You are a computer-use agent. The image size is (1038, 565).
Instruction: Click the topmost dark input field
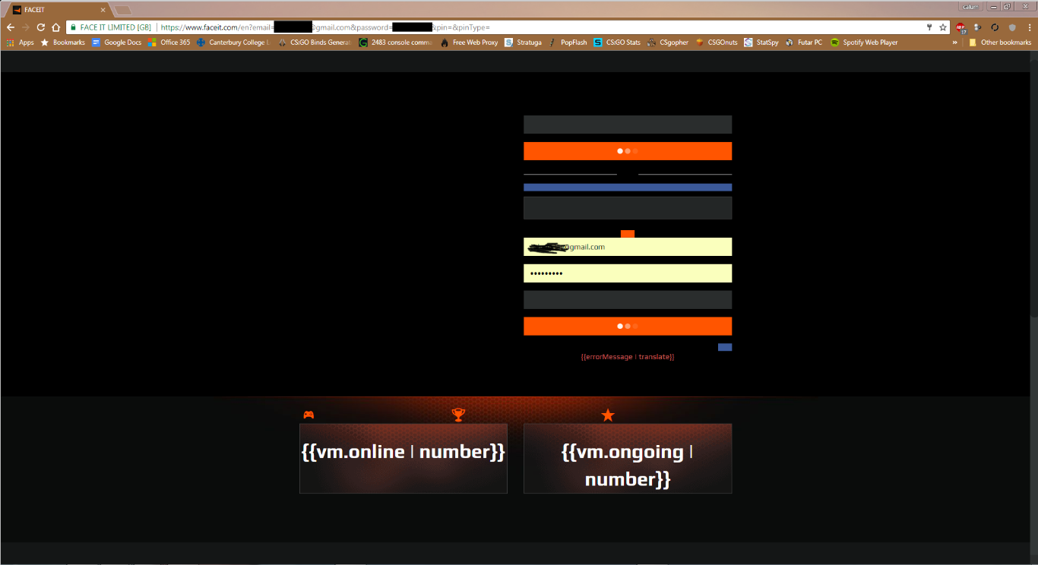click(628, 125)
